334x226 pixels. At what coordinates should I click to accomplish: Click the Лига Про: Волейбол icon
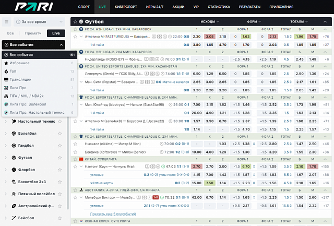tap(6, 104)
